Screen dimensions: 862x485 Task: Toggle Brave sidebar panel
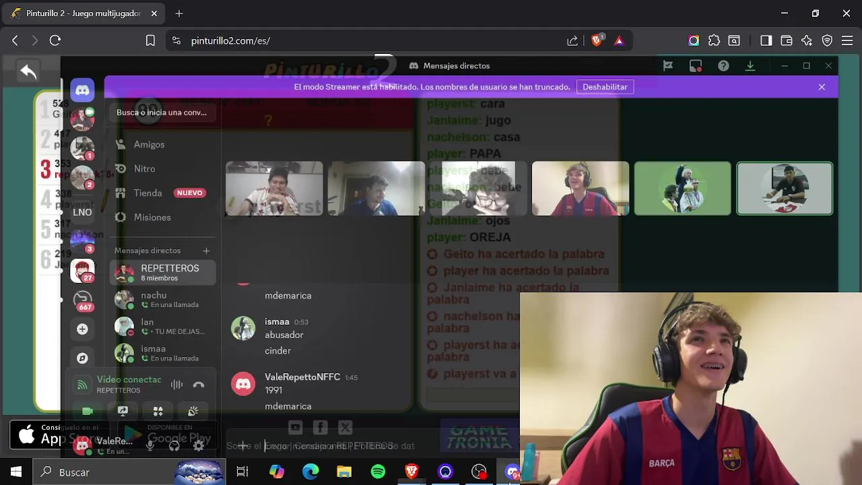pos(766,40)
